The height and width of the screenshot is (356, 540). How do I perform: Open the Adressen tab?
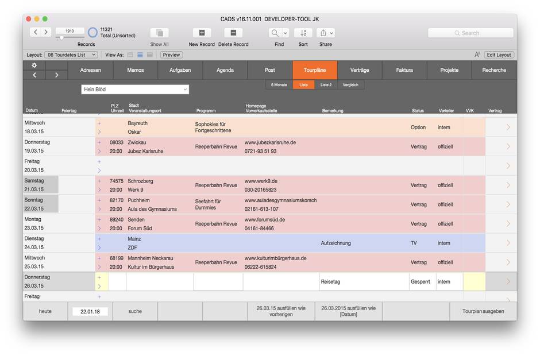[91, 70]
